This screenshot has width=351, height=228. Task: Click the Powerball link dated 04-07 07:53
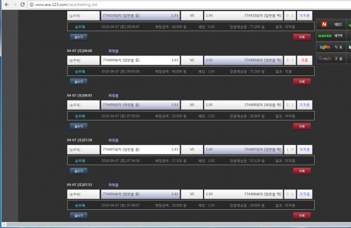point(113,185)
